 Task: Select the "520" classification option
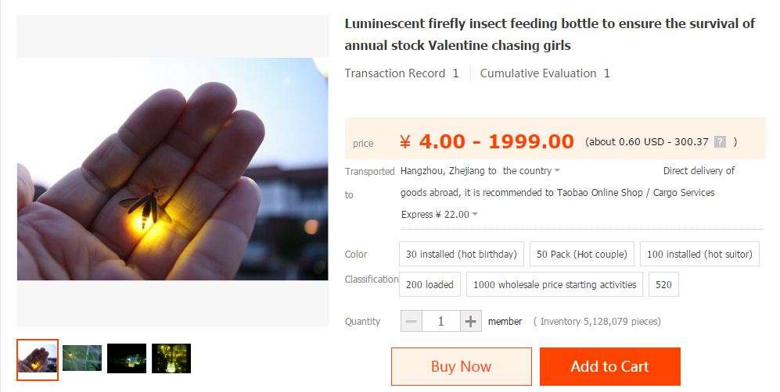(663, 284)
